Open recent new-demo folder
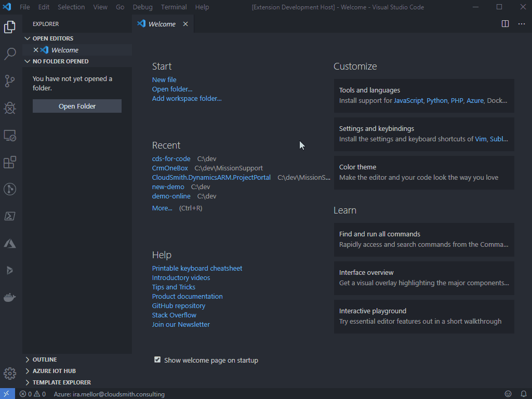Image resolution: width=532 pixels, height=399 pixels. pyautogui.click(x=168, y=187)
